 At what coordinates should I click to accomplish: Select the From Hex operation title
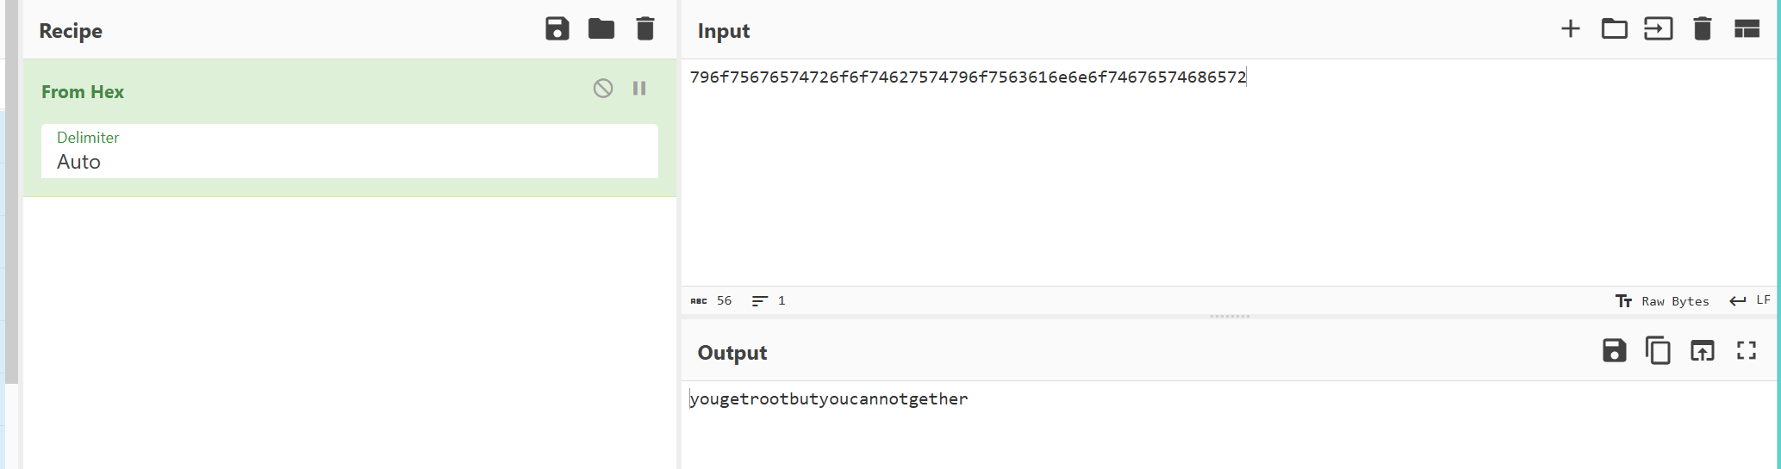coord(83,92)
